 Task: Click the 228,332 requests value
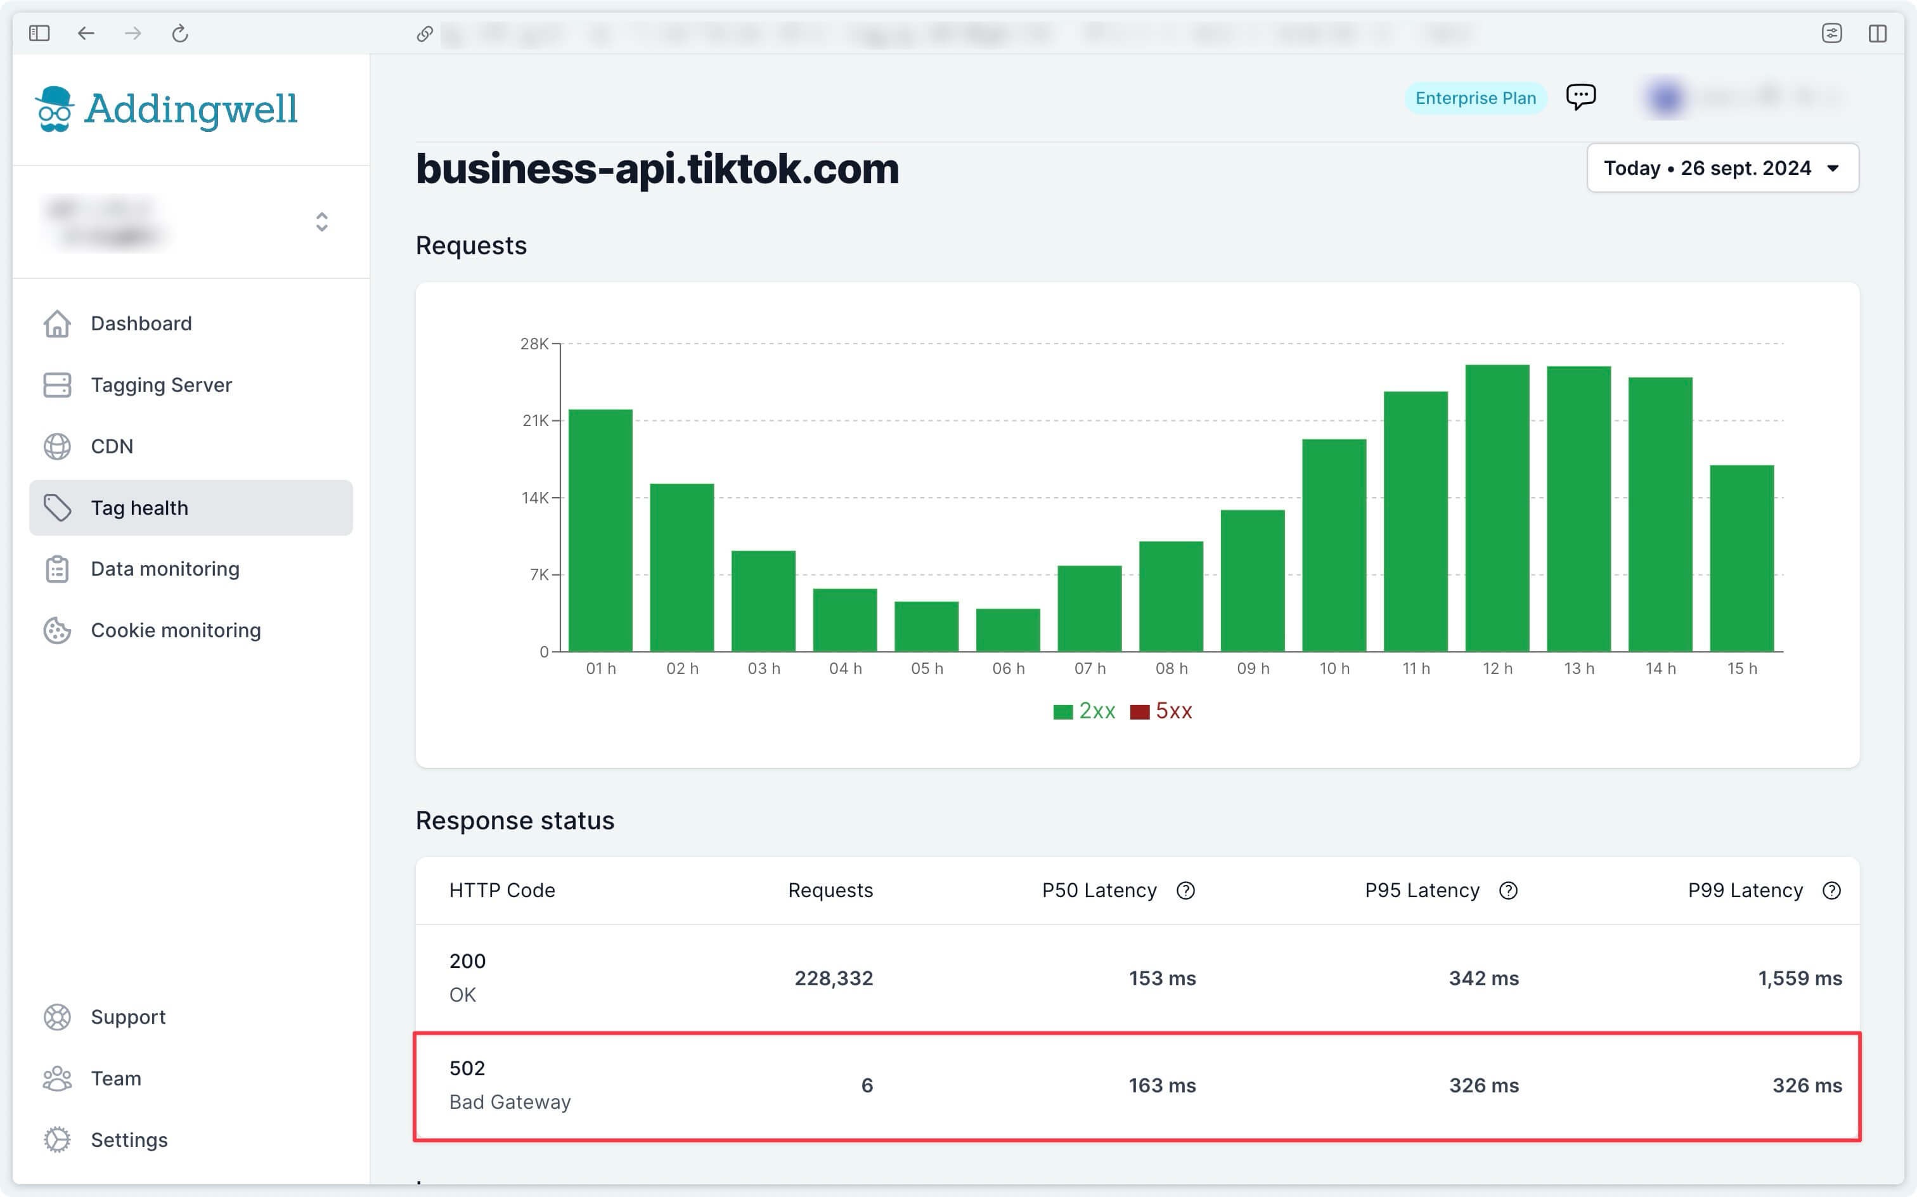(834, 978)
